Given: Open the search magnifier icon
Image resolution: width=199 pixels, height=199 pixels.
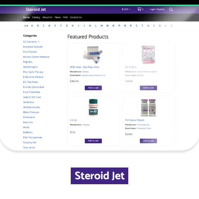Looking at the screenshot, I should point(171,9).
